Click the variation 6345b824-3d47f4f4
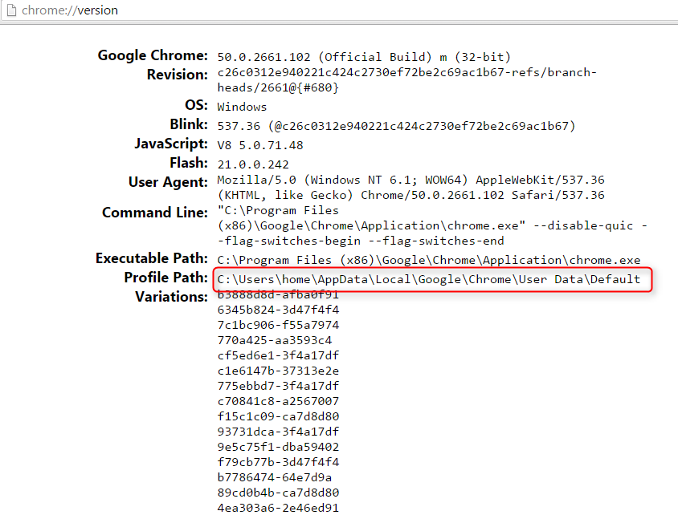 pyautogui.click(x=278, y=310)
